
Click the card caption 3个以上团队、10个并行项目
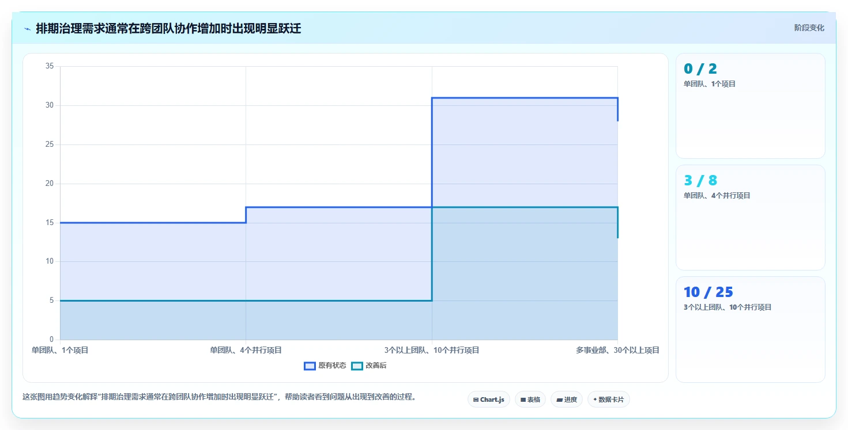[x=728, y=307]
